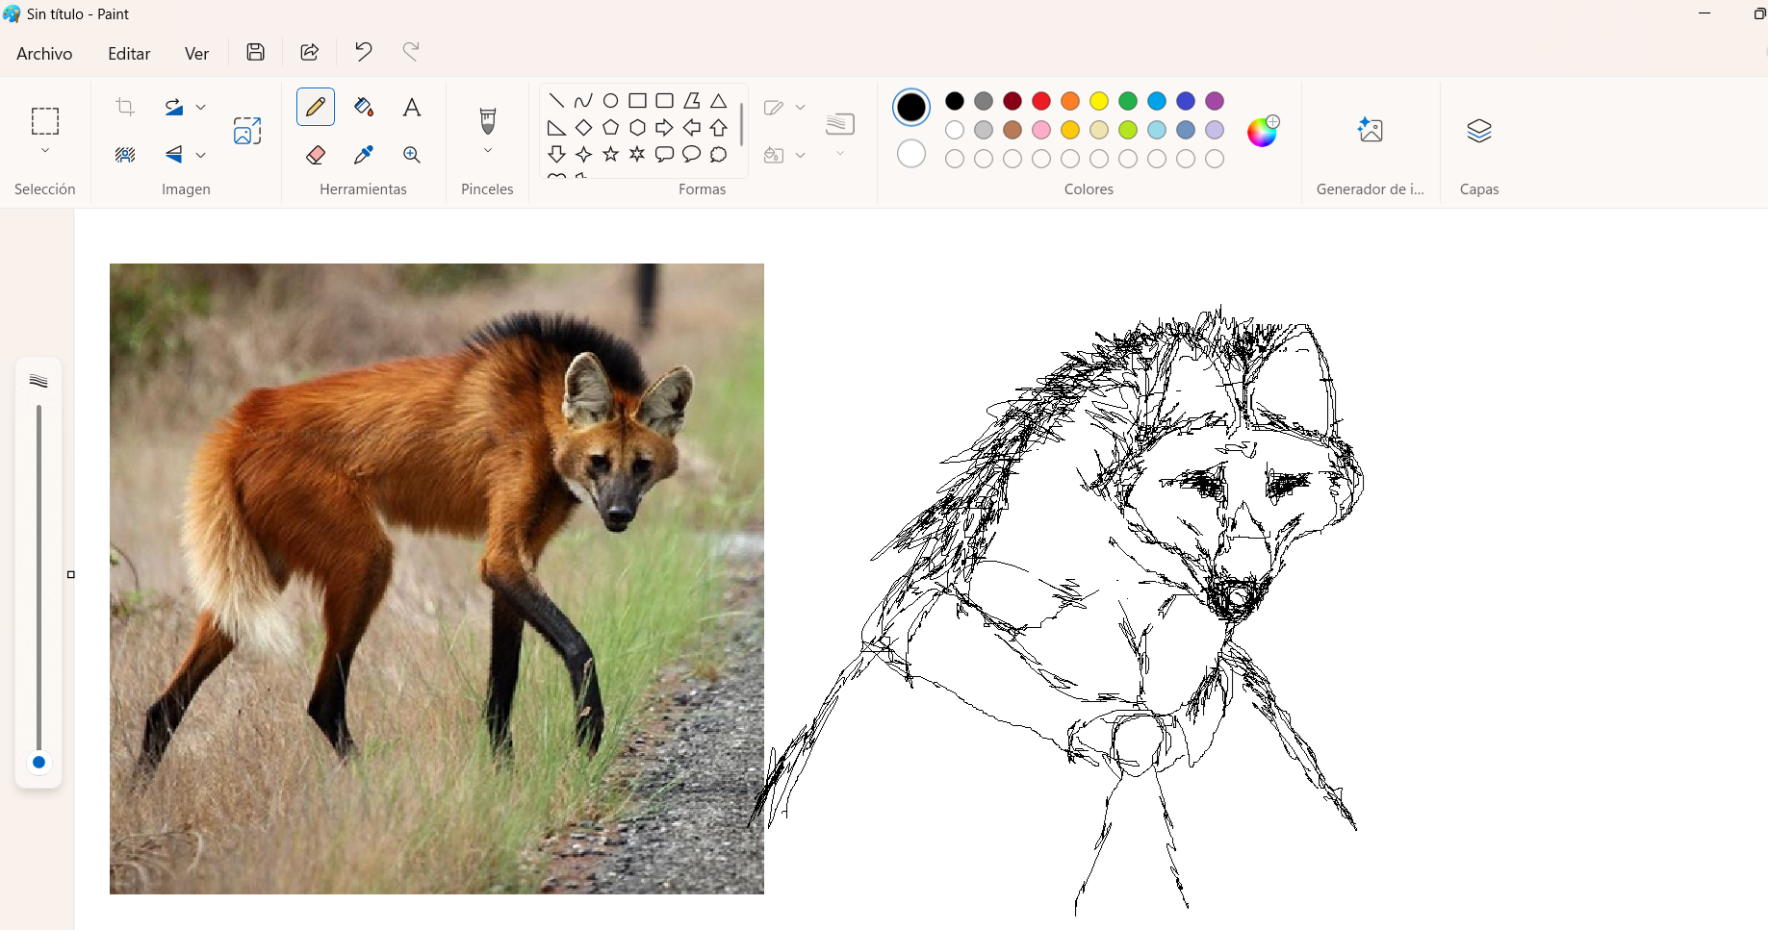
Task: Select the Hexagon shape
Action: coord(637,128)
